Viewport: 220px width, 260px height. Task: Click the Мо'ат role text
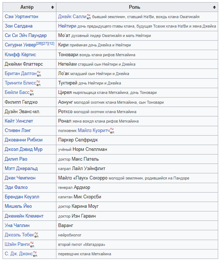click(x=64, y=36)
